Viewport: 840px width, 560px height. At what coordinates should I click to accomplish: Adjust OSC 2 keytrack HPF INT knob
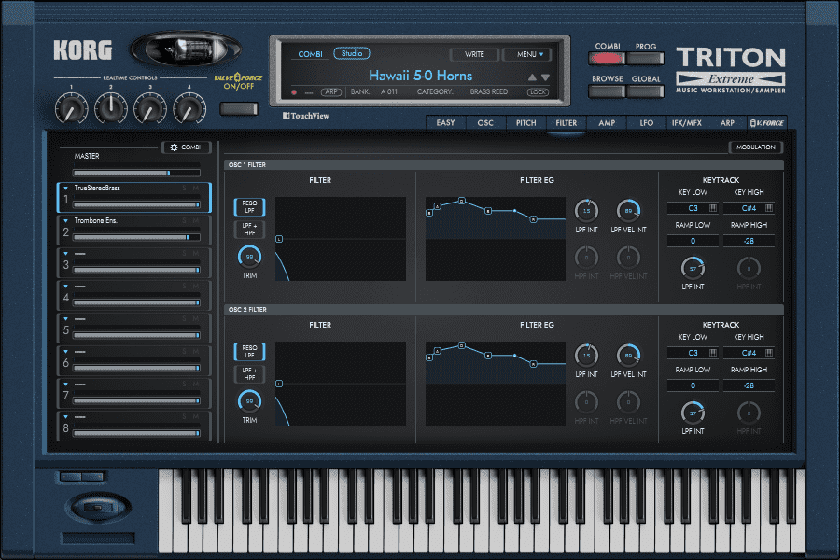pyautogui.click(x=749, y=413)
